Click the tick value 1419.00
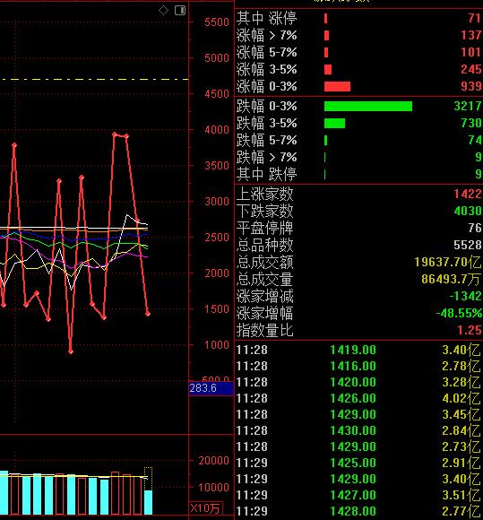This screenshot has width=483, height=520. click(353, 351)
